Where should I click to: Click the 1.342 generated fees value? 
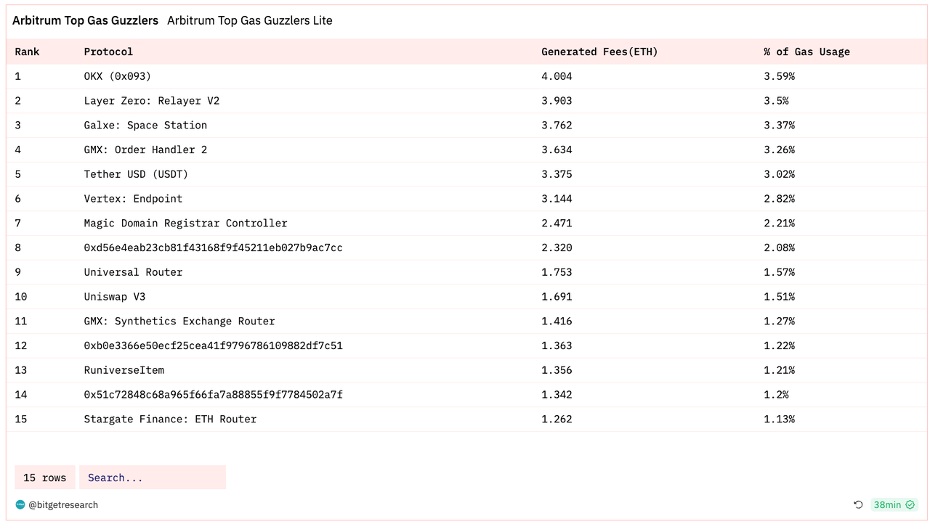point(557,395)
